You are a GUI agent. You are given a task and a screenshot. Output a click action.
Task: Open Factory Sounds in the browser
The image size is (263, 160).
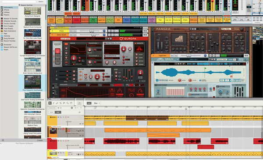(x=10, y=24)
